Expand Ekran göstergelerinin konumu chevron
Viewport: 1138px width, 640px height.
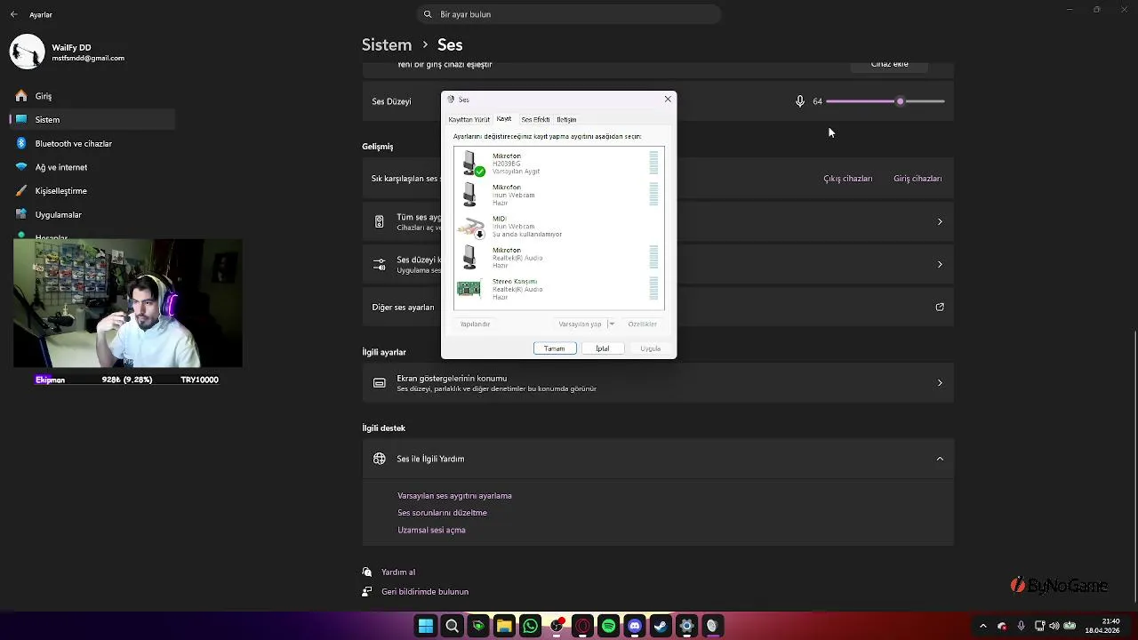pos(940,383)
